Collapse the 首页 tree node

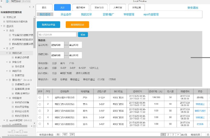coord(4,30)
